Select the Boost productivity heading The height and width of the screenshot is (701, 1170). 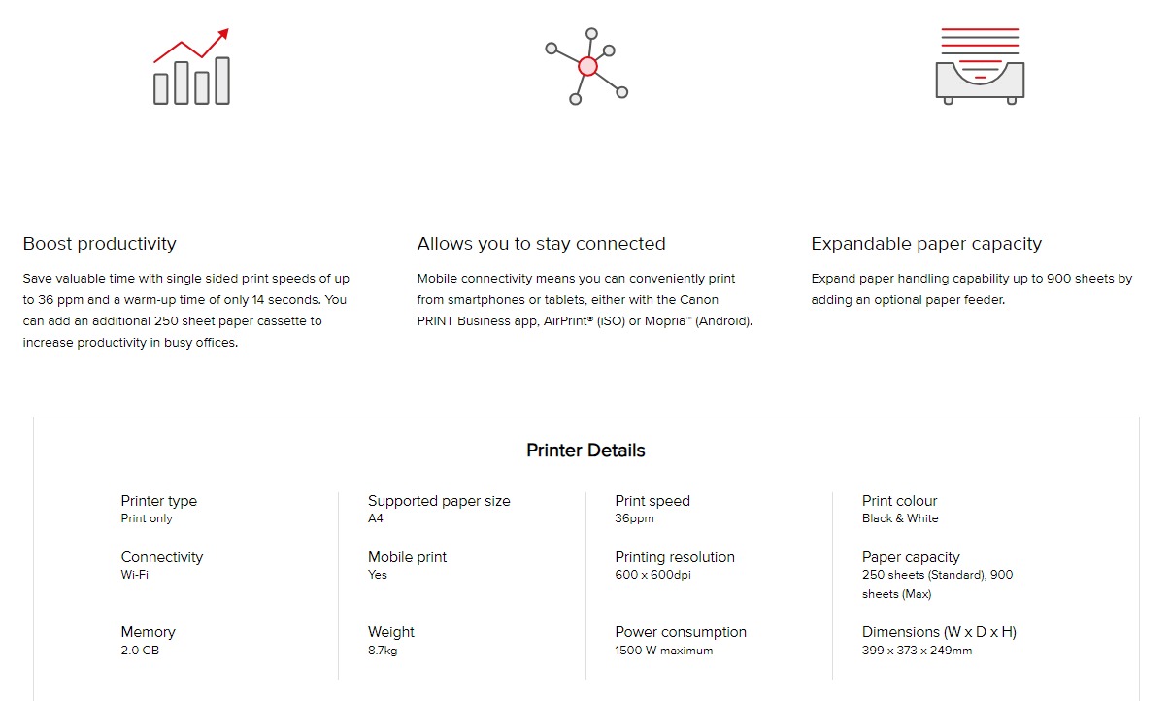tap(100, 244)
